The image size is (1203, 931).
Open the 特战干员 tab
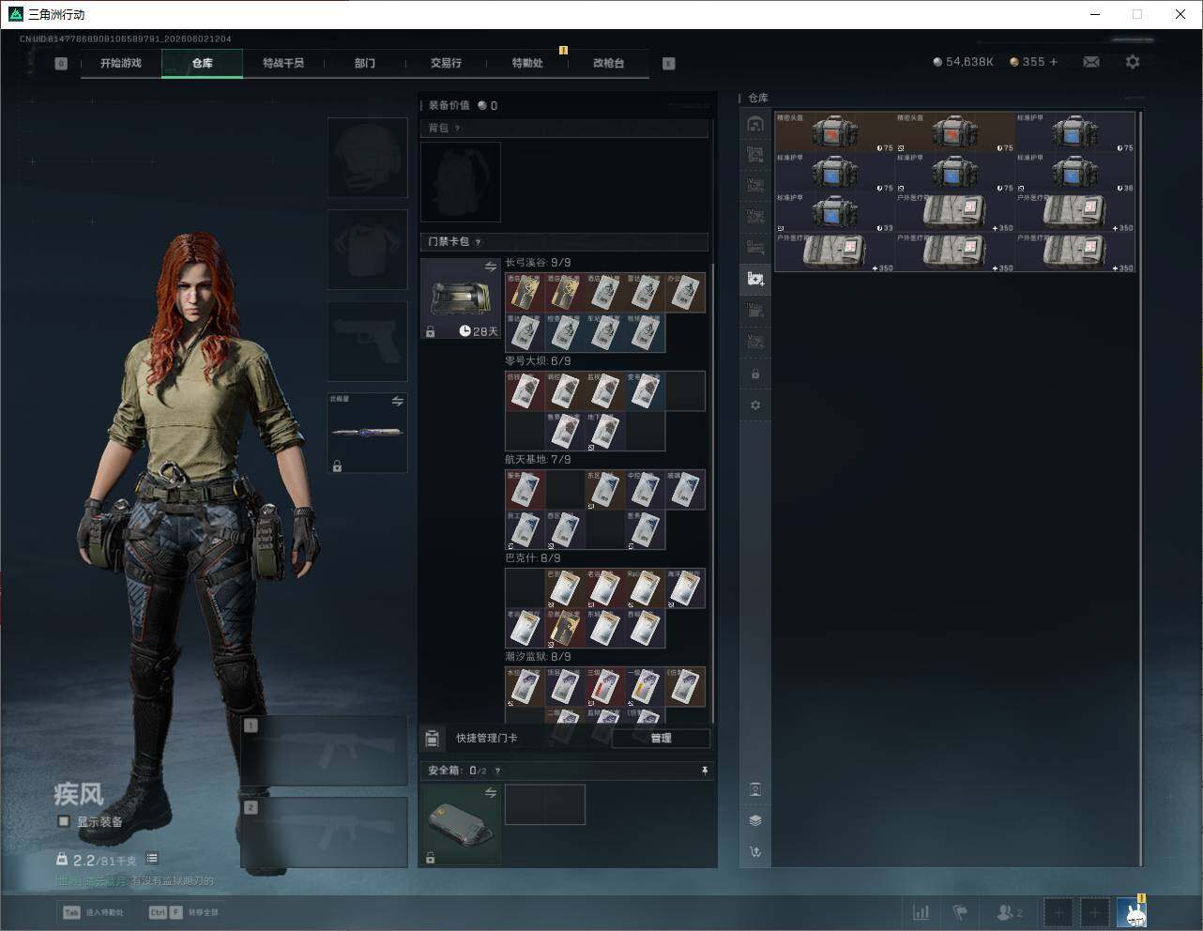coord(283,63)
